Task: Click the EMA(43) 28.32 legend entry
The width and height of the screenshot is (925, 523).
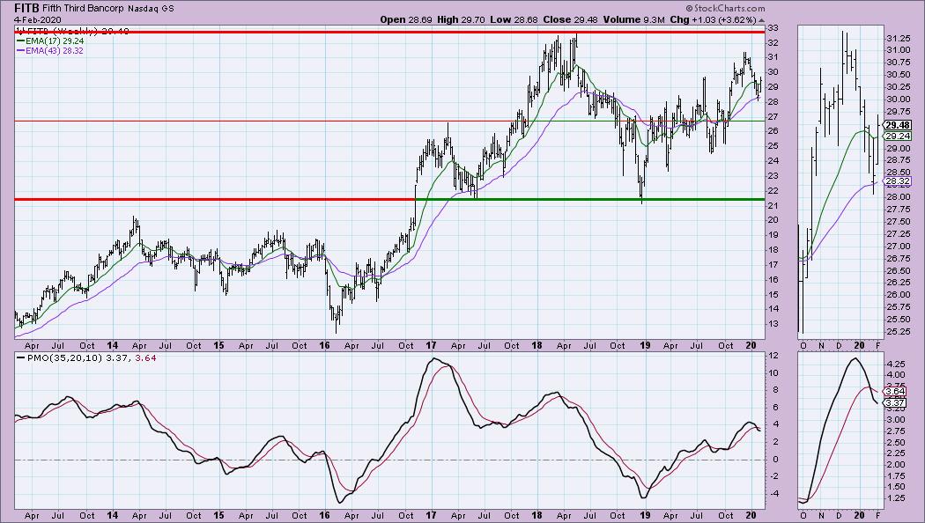Action: (50, 51)
